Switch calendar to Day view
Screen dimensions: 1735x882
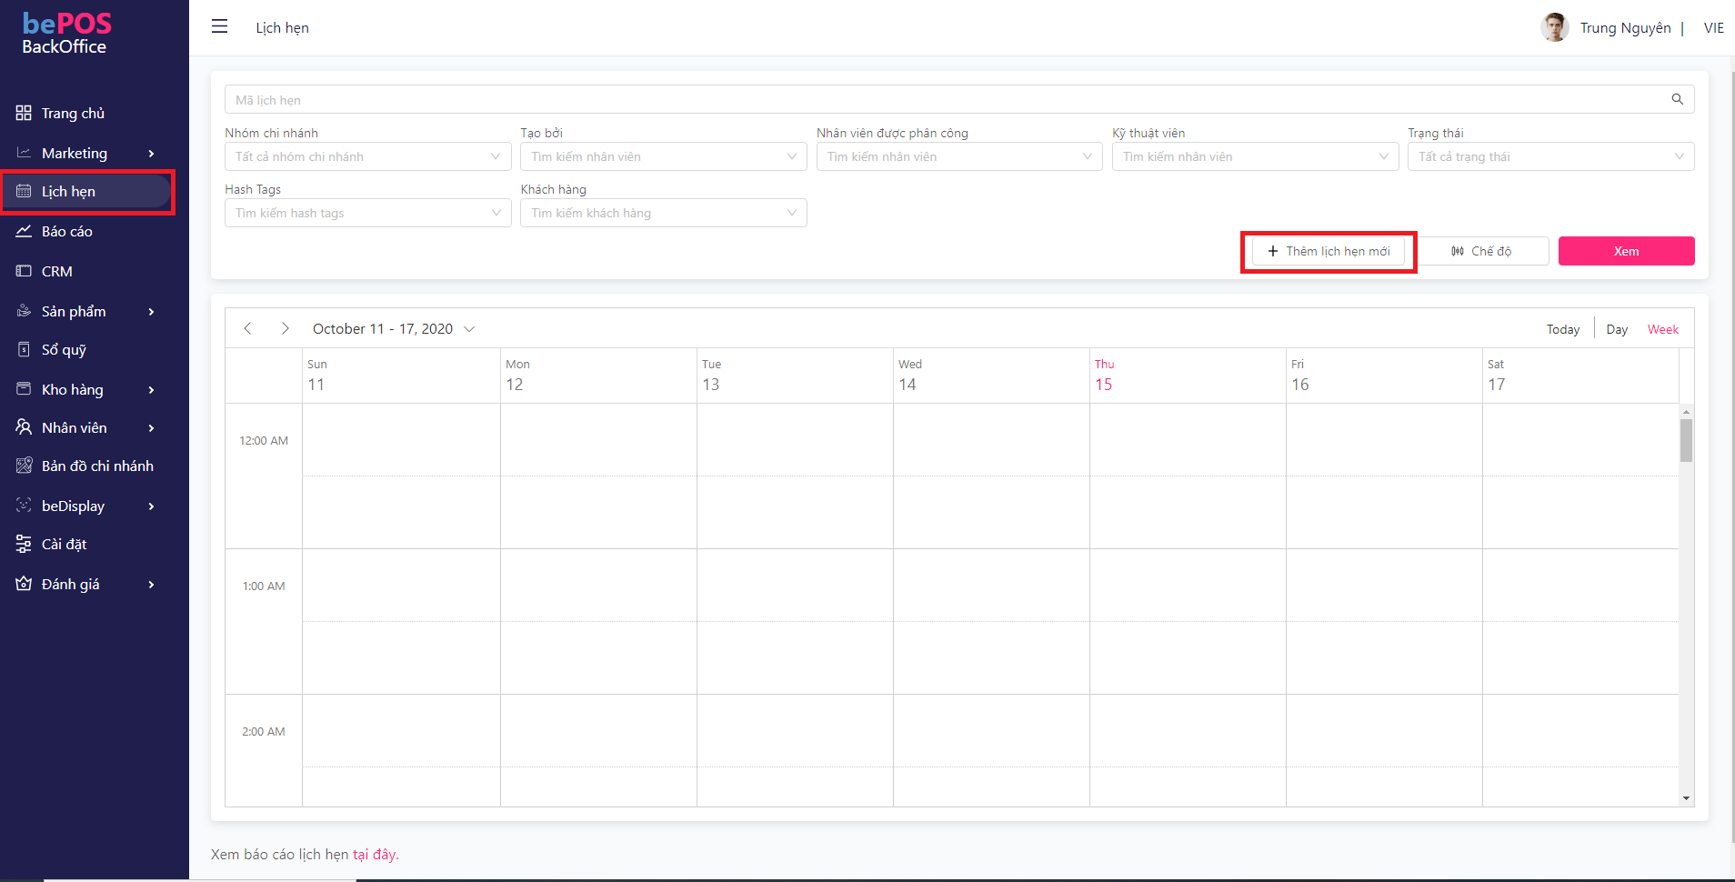click(1616, 329)
